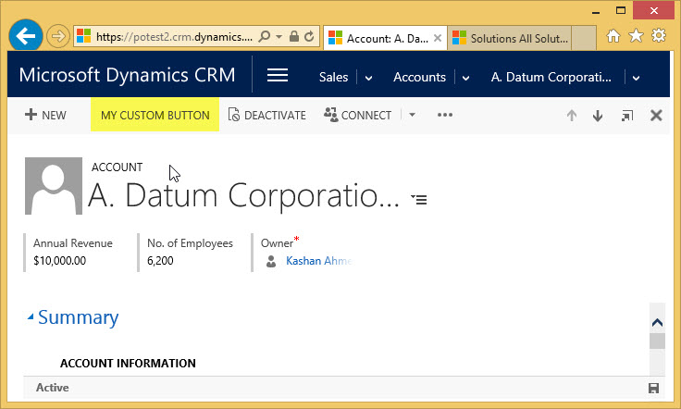Click the URL address field
Screen dimensions: 681x409
click(x=174, y=36)
